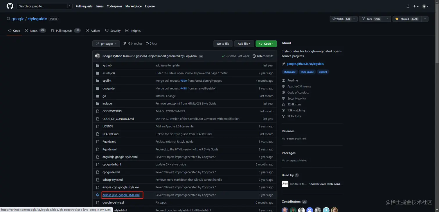Open eclipse-java-google-style.xml file
Screen dimensions: 439x212
(121, 195)
